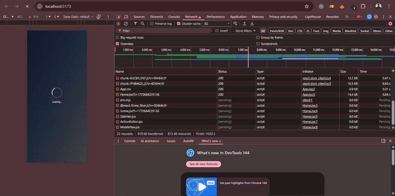Open Home.jsx:3 initiator link
The image size is (395, 196).
(310, 106)
